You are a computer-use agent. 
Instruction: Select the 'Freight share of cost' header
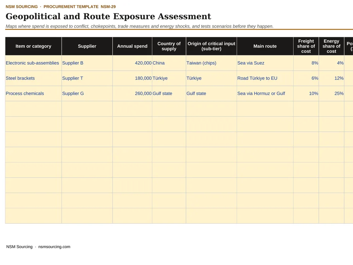(x=306, y=46)
